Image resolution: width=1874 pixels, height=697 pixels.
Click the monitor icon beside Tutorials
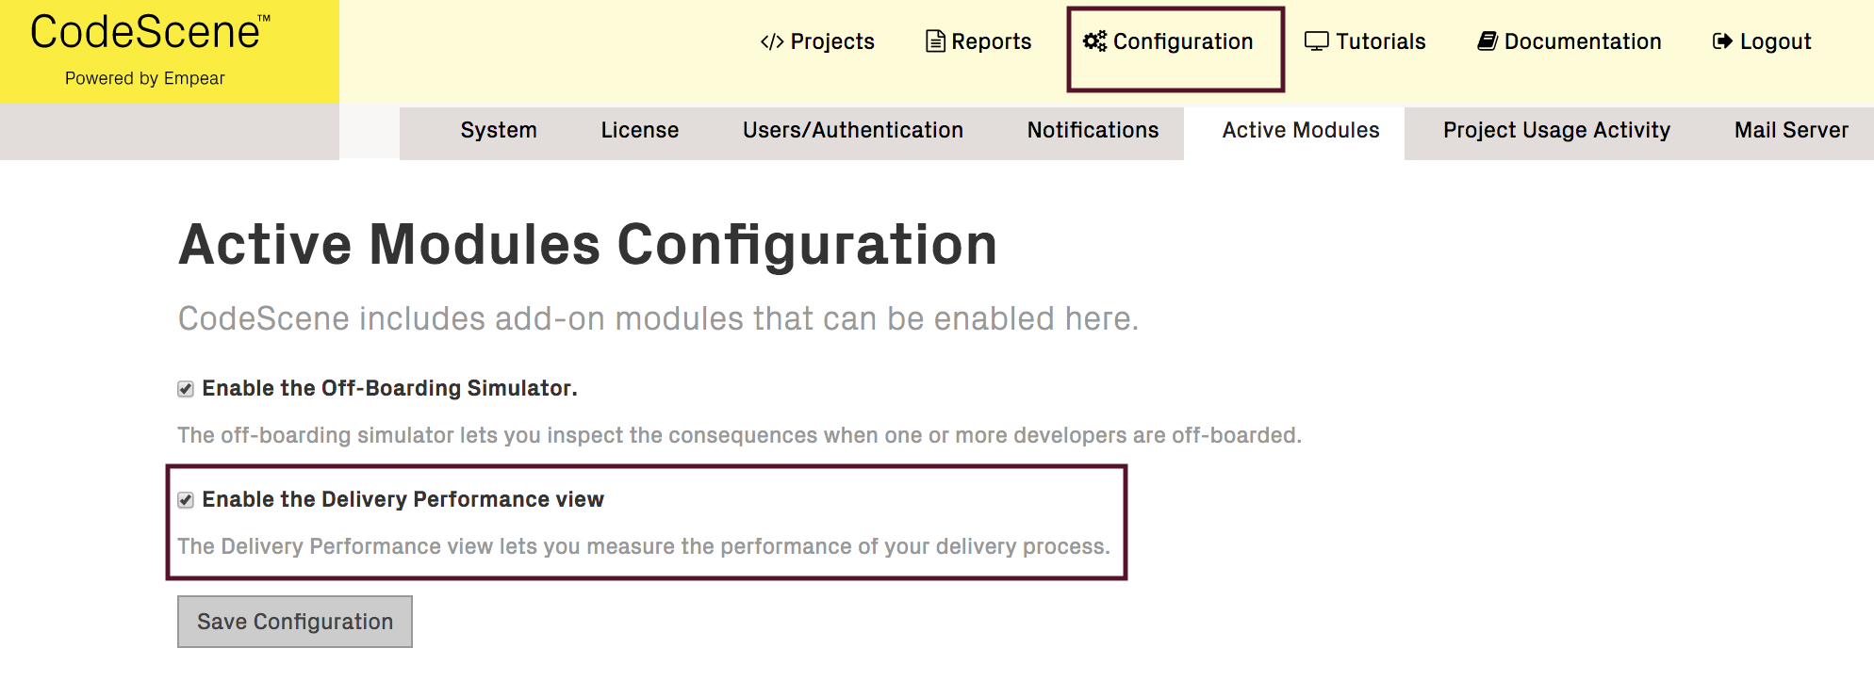click(x=1316, y=41)
